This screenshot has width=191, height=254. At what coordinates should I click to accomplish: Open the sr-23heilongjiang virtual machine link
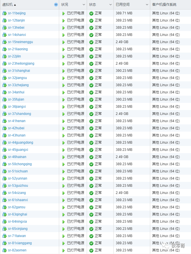(21, 63)
